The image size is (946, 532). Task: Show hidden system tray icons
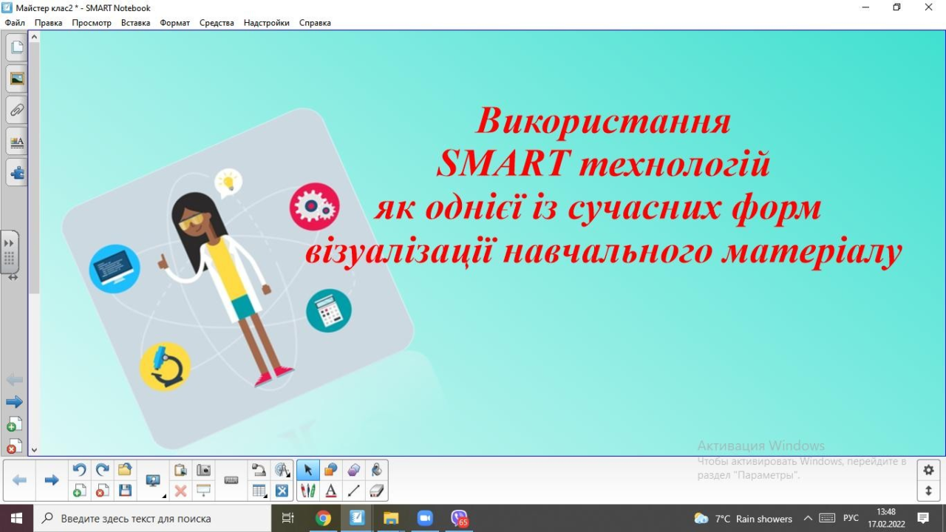(808, 518)
